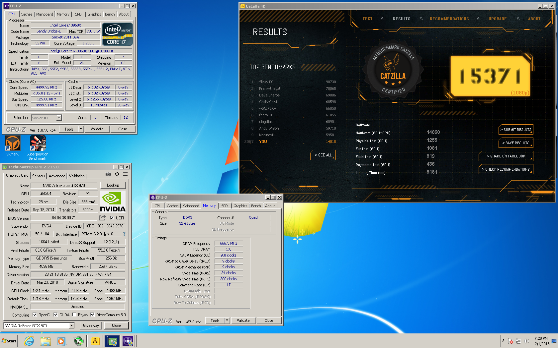
Task: Click SUBMIT RESULTS in Catzilla
Action: (516, 130)
